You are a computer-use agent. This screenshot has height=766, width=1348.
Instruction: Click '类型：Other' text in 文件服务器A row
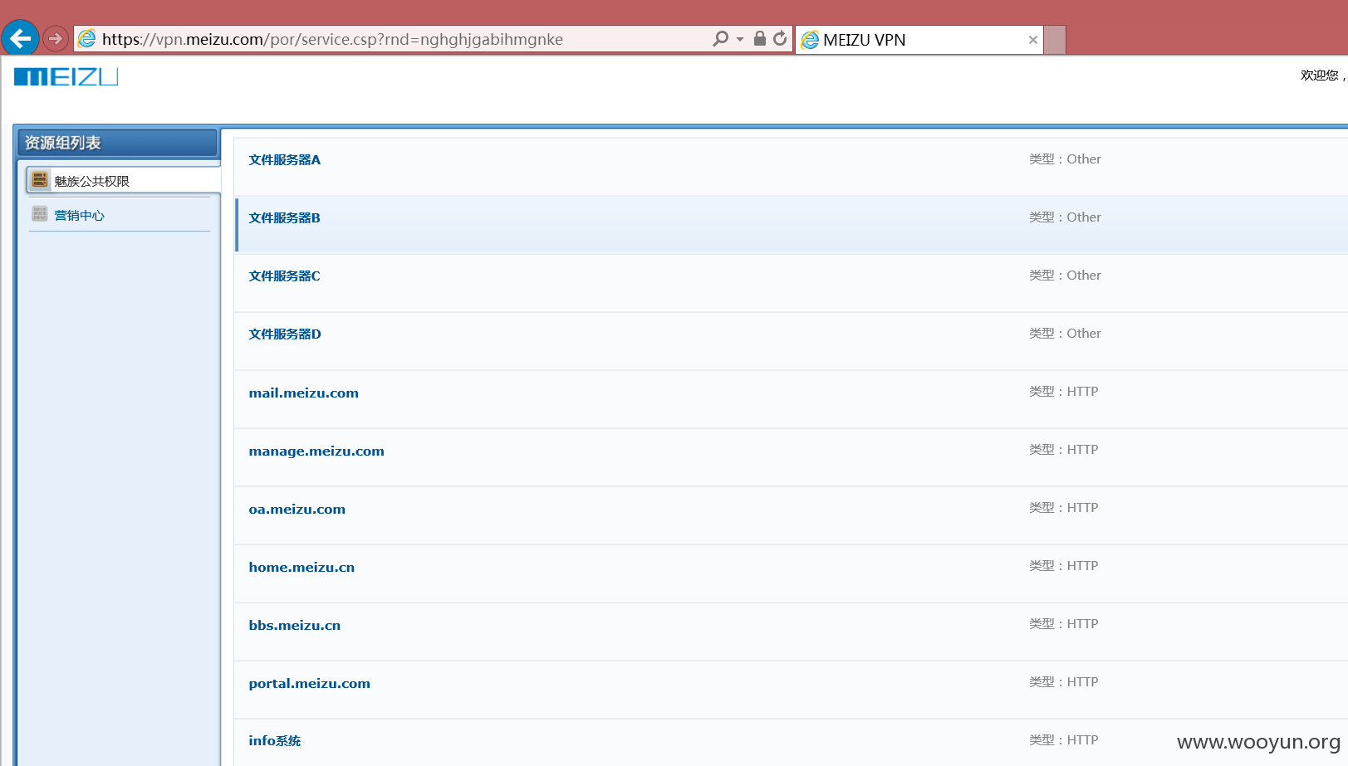pyautogui.click(x=1065, y=159)
